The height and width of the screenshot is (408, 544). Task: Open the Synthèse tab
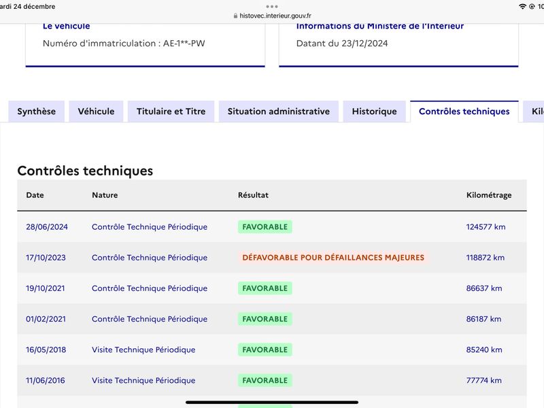37,112
